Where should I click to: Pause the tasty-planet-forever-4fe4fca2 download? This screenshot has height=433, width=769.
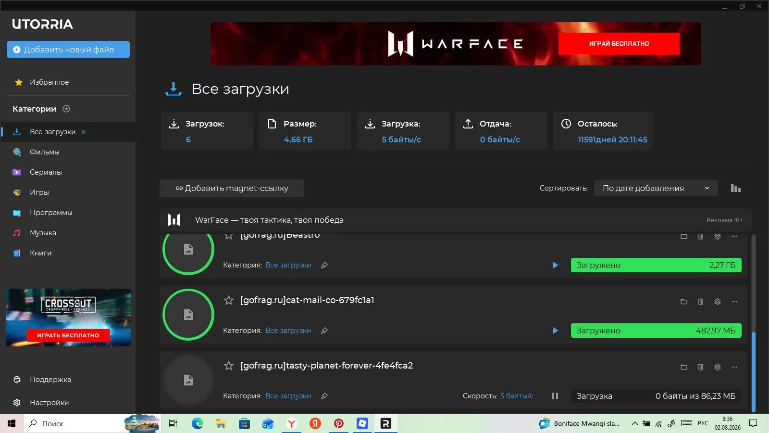pos(555,396)
